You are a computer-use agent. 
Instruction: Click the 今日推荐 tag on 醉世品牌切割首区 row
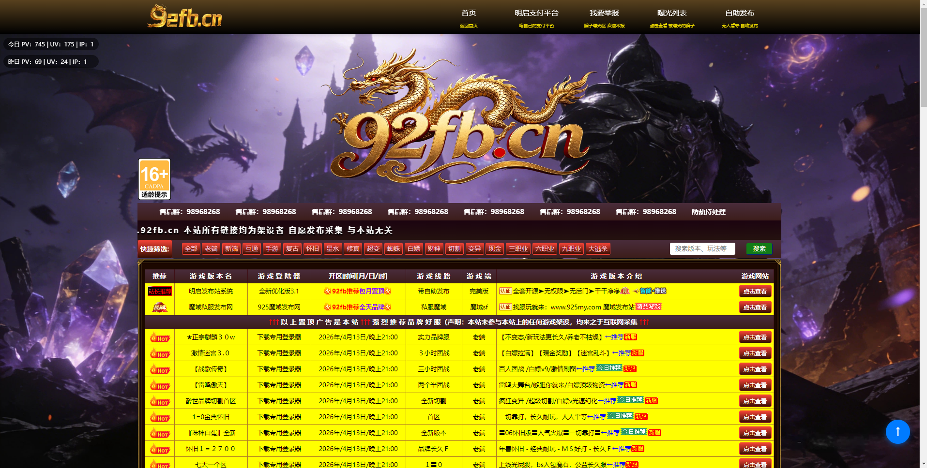[629, 400]
